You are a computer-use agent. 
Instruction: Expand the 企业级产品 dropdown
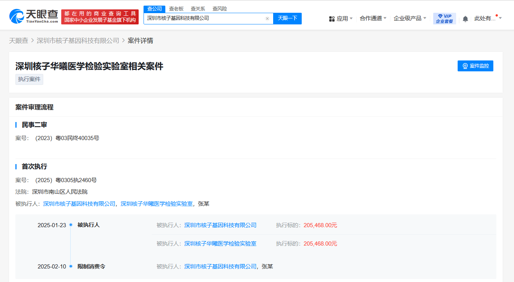[x=410, y=18]
